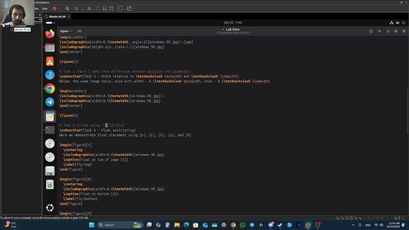
Task: Click the \caption{Float at bottom [b]} line
Action: (x=91, y=194)
